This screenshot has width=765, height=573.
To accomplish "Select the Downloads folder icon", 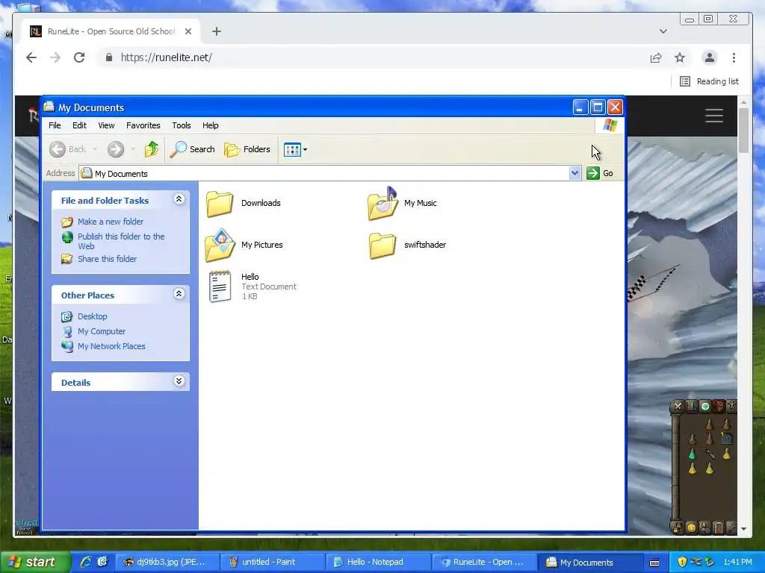I will pos(220,203).
